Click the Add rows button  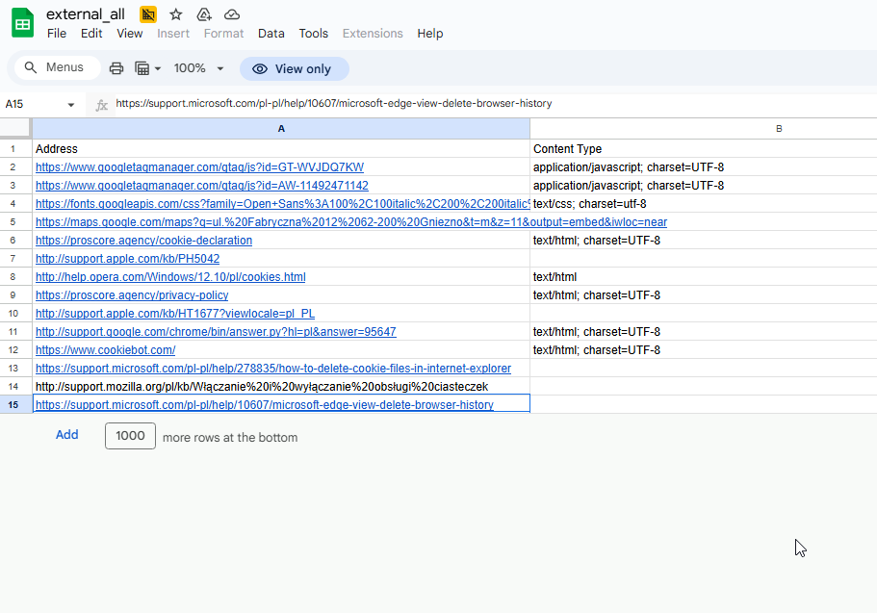67,435
